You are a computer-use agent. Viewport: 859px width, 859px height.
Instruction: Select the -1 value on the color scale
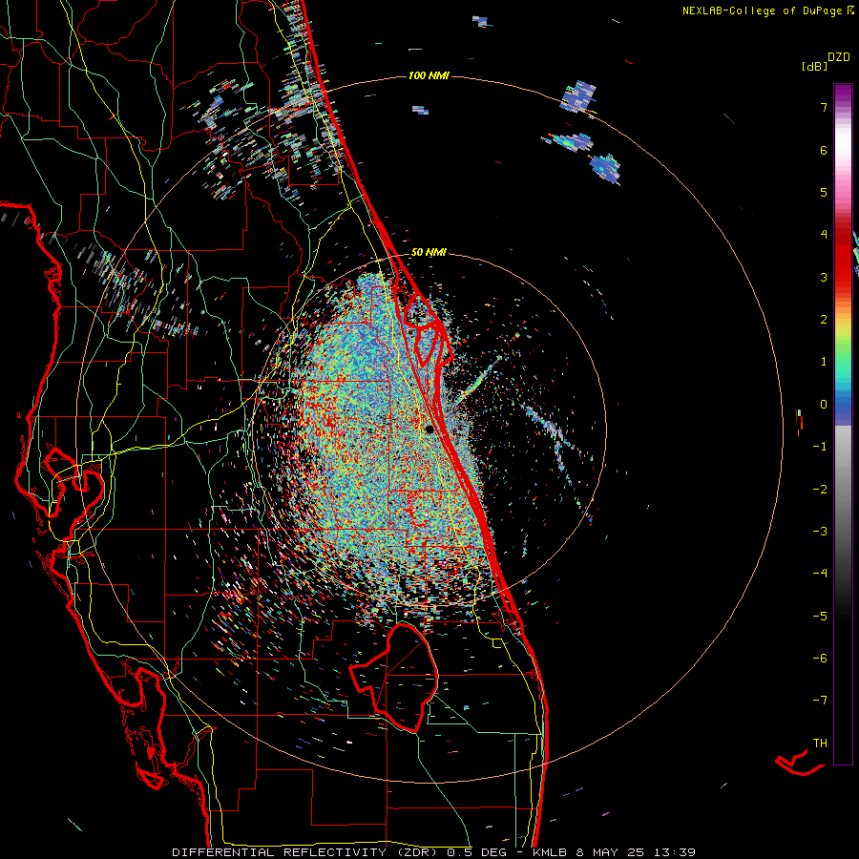[820, 447]
